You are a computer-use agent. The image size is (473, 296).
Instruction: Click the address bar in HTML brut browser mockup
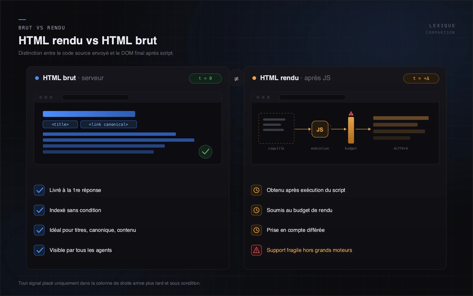coord(95,97)
